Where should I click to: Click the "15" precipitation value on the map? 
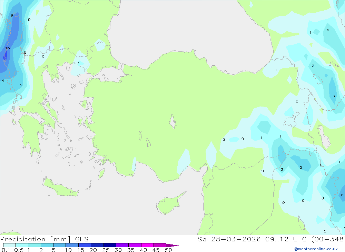(x=8, y=48)
